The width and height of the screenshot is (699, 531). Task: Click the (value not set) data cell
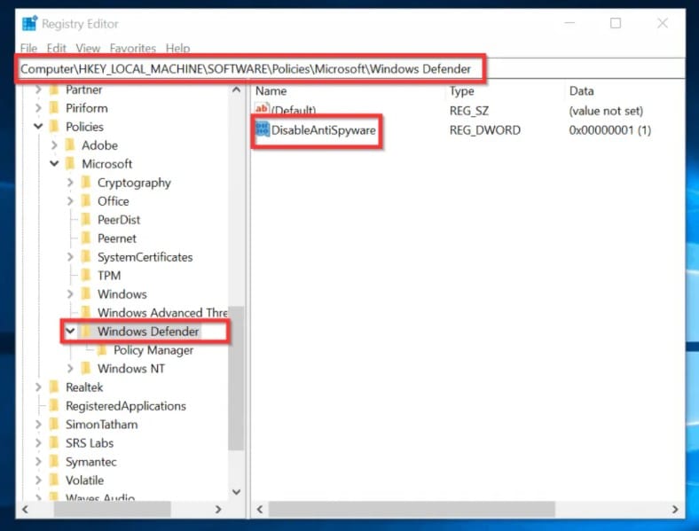[606, 111]
